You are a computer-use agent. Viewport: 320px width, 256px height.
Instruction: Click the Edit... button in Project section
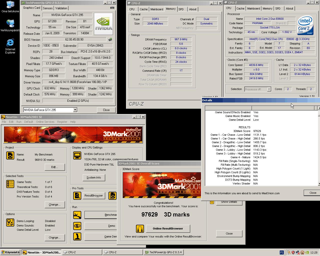point(54,167)
